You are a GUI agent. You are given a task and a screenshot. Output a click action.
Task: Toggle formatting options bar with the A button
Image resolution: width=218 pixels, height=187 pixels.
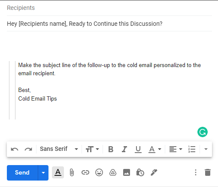coord(58,172)
